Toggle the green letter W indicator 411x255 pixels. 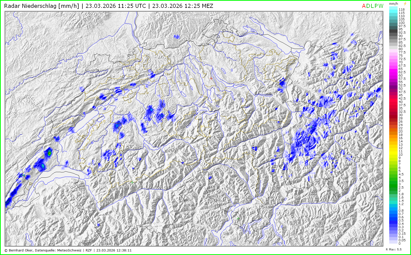pyautogui.click(x=381, y=6)
